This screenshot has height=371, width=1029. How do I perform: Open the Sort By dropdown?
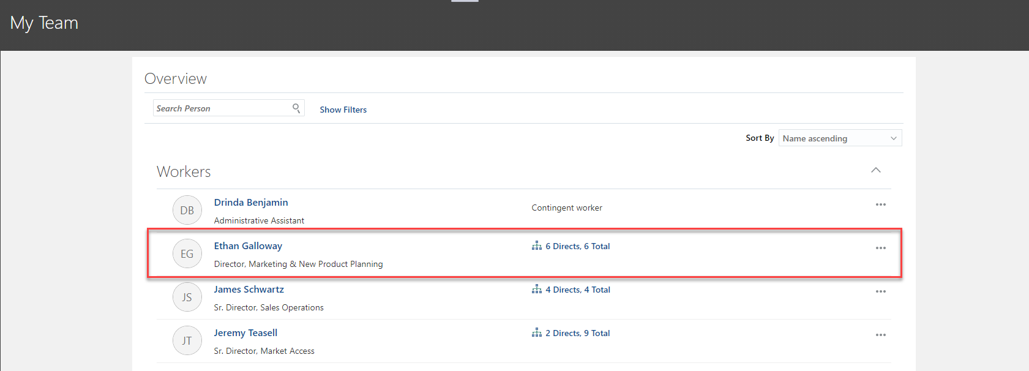840,138
